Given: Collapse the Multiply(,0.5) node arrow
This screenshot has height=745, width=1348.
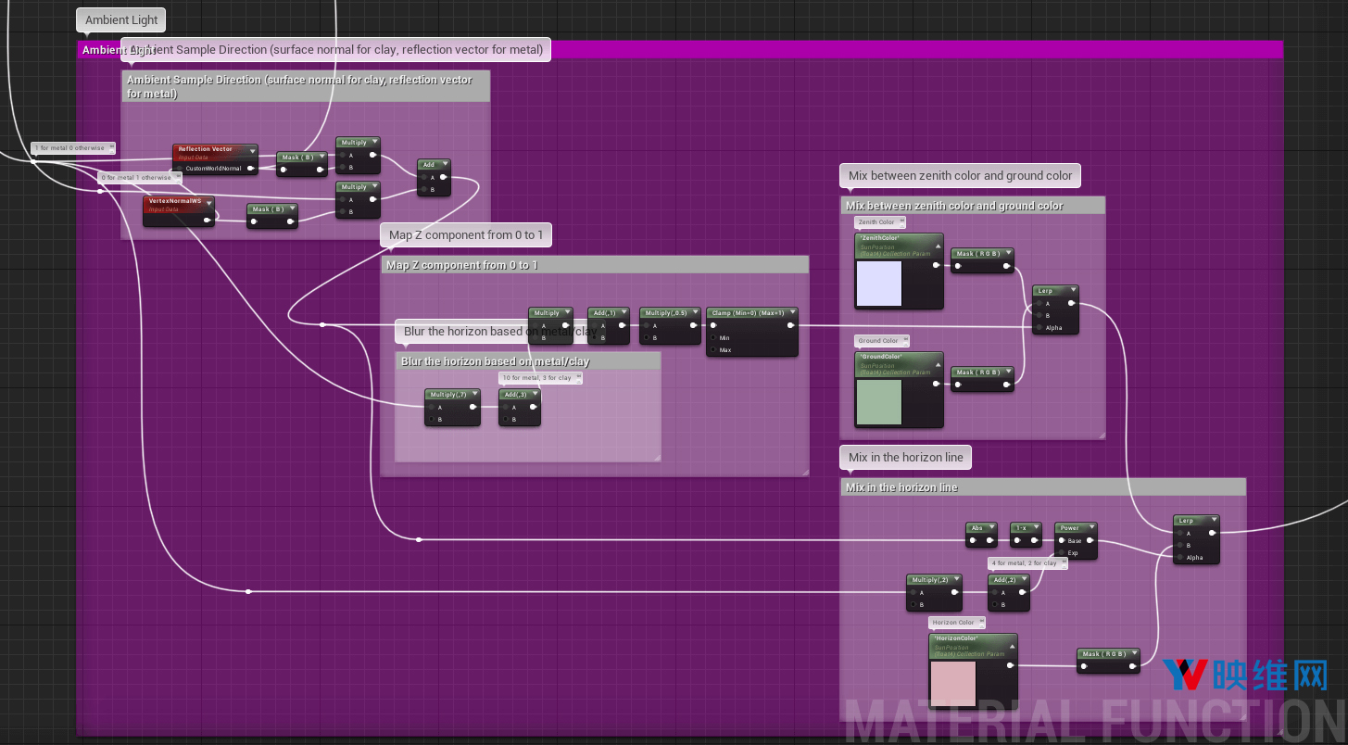Looking at the screenshot, I should (695, 313).
